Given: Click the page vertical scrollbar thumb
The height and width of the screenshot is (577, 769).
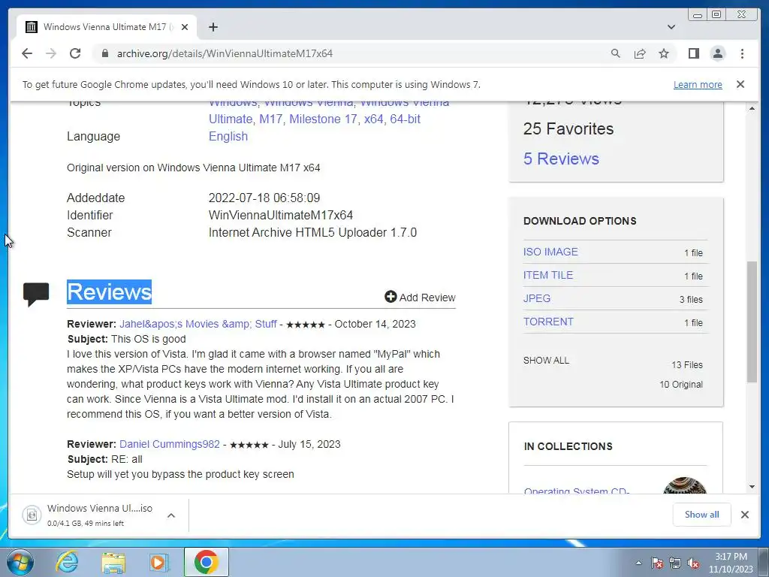Looking at the screenshot, I should click(752, 322).
